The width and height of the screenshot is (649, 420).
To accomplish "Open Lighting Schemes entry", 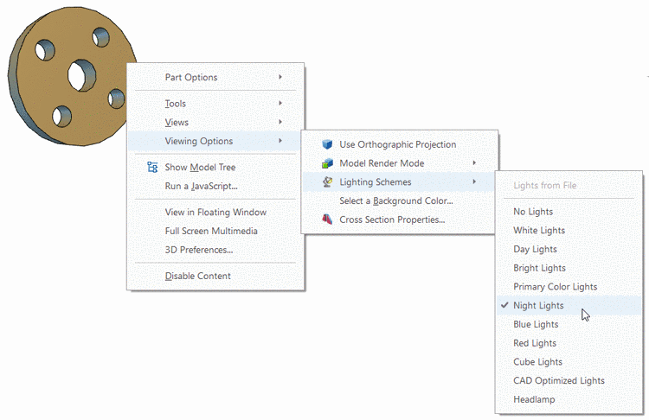I will coord(400,181).
